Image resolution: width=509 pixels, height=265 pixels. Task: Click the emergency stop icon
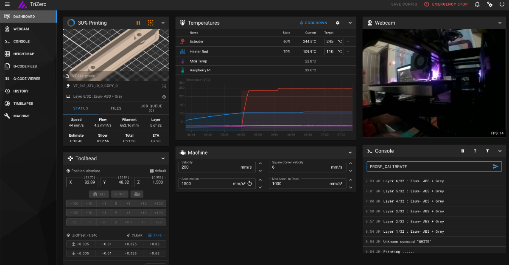(426, 4)
